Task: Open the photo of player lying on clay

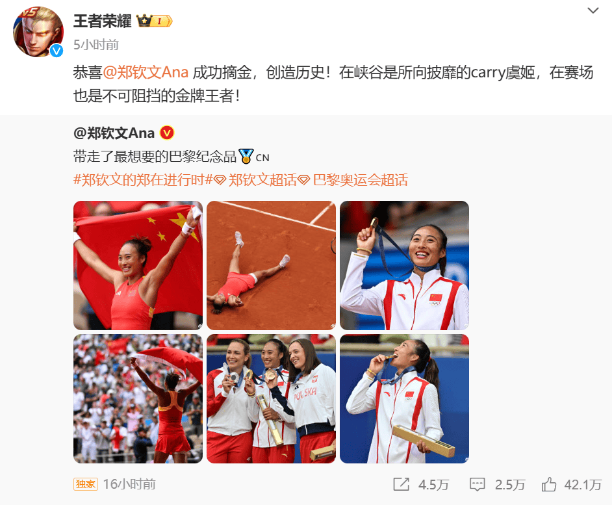Action: (x=272, y=266)
